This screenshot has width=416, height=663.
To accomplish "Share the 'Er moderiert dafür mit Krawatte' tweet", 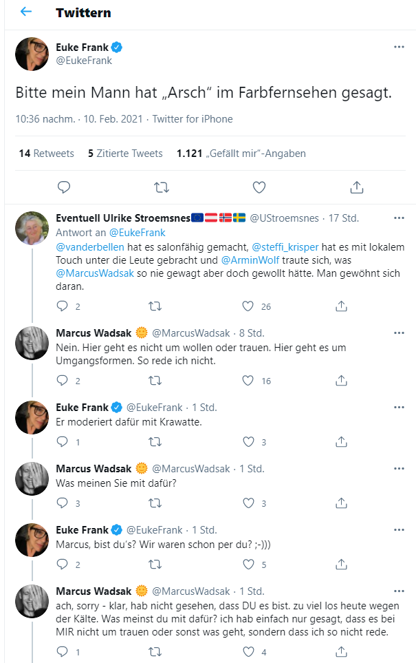I will (x=341, y=441).
